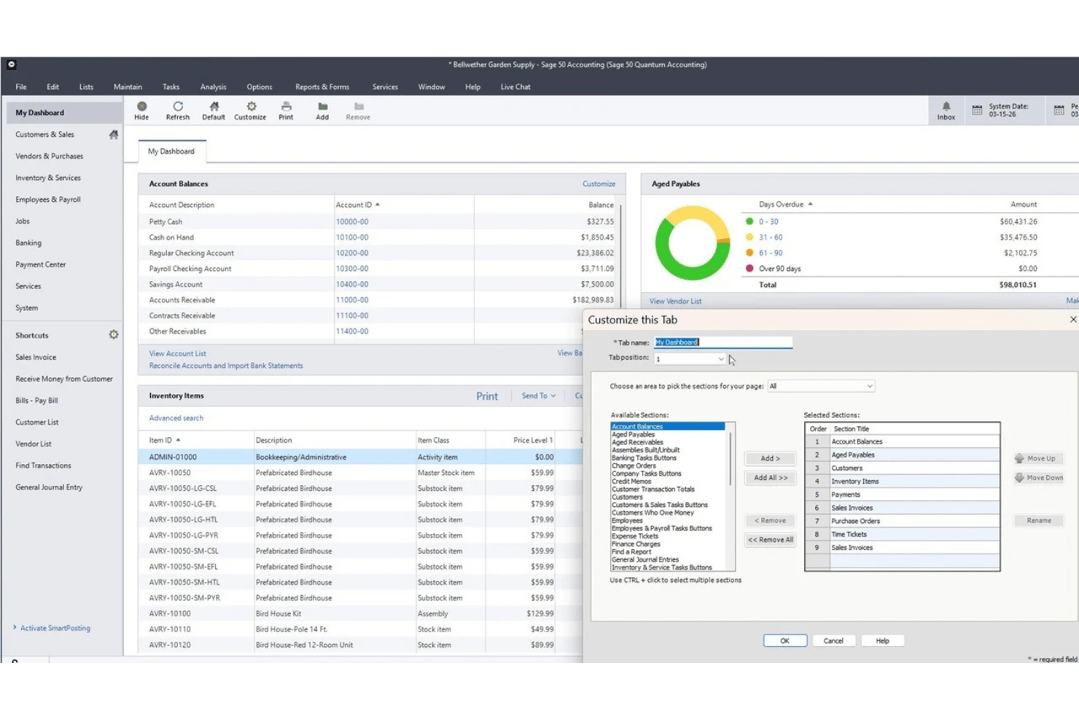Click the Aged Payables donut chart

pyautogui.click(x=693, y=243)
